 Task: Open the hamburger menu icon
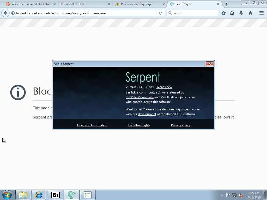pos(262,13)
